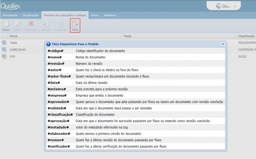The width and height of the screenshot is (256, 159).
Task: Click the Editar toolbar icon
Action: (x=18, y=24)
